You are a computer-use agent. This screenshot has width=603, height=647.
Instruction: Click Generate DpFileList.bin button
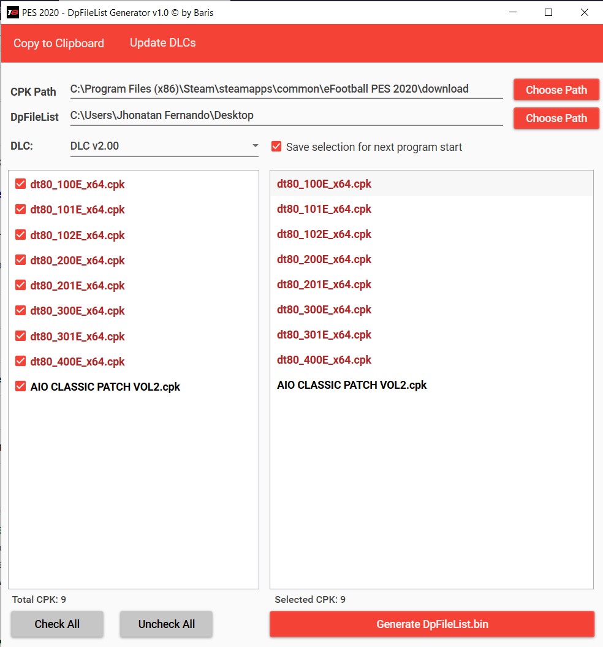[432, 624]
